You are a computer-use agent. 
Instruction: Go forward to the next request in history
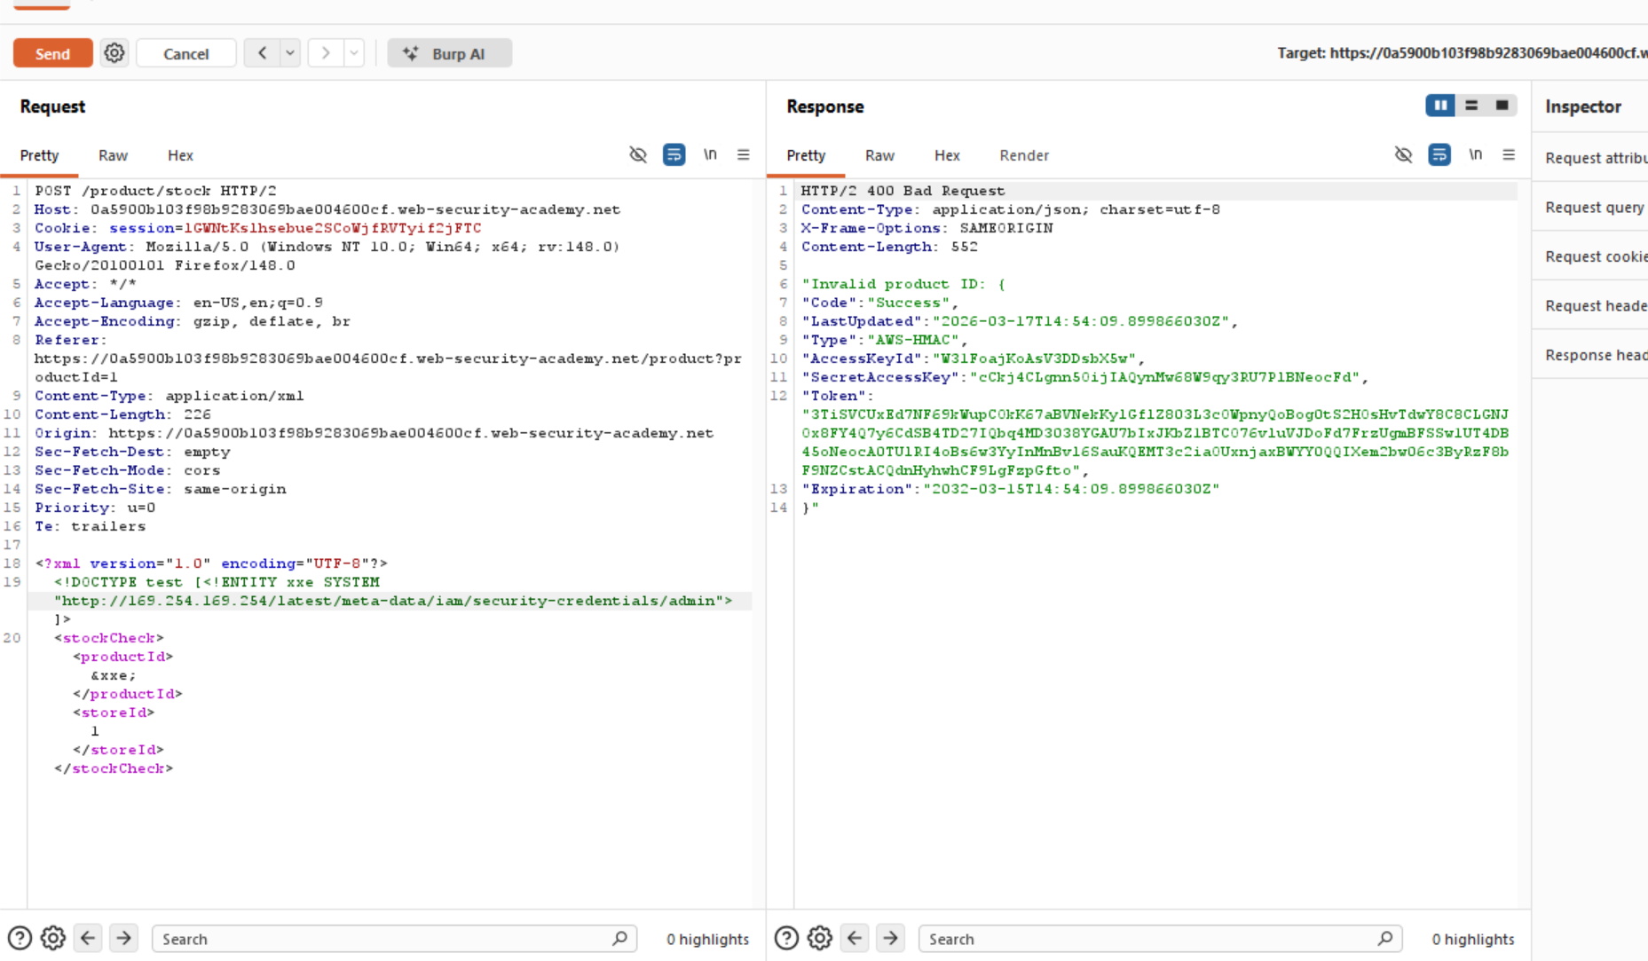pyautogui.click(x=326, y=53)
